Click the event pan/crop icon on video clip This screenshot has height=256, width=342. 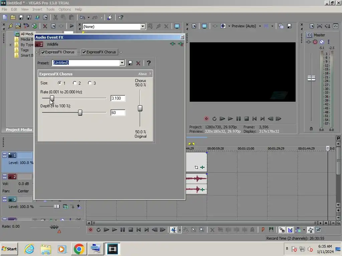pyautogui.click(x=196, y=167)
